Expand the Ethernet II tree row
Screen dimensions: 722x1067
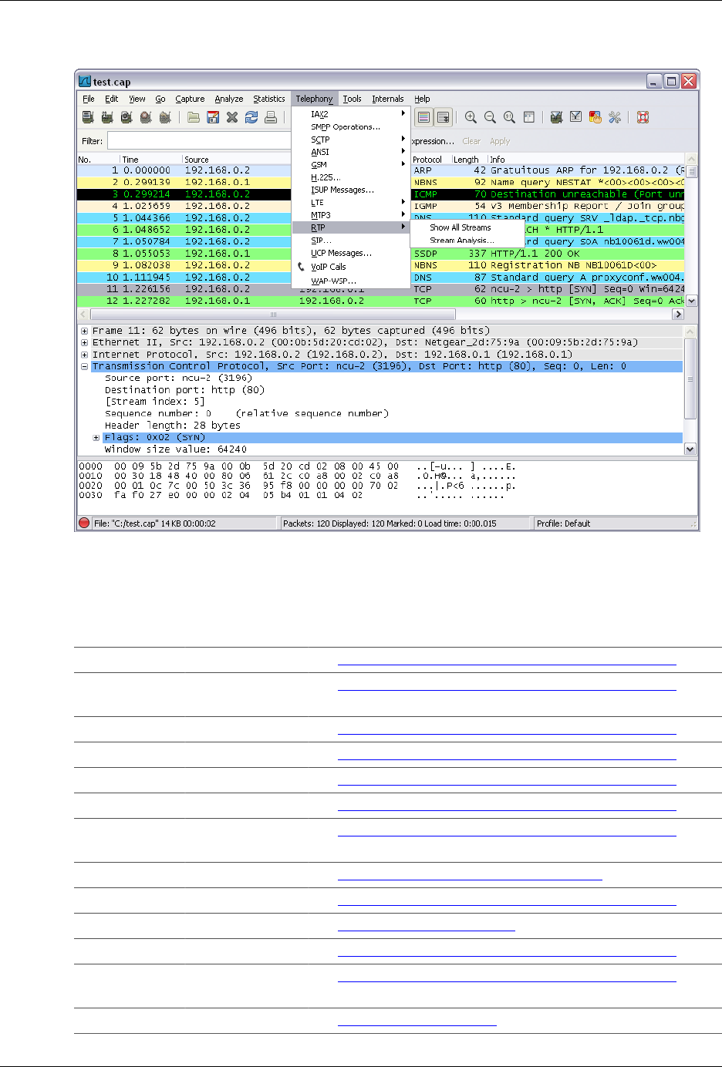[84, 342]
